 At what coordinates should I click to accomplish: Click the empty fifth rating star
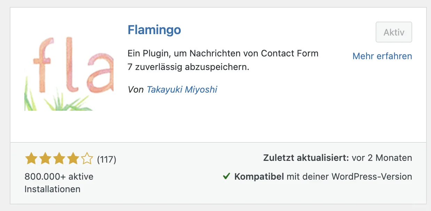click(87, 159)
